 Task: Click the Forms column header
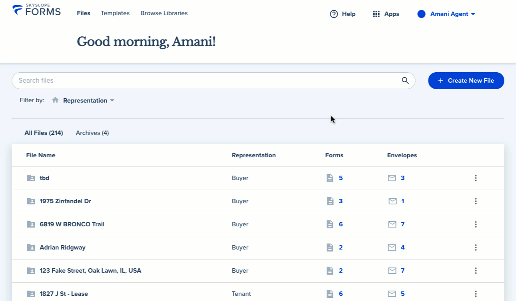click(x=334, y=155)
